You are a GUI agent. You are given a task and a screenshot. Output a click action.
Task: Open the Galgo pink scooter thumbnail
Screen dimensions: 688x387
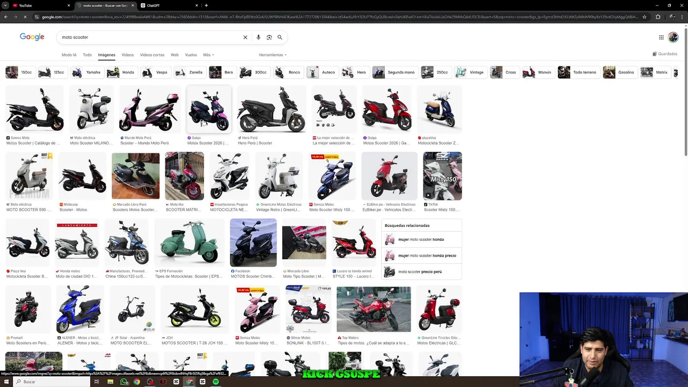(209, 110)
